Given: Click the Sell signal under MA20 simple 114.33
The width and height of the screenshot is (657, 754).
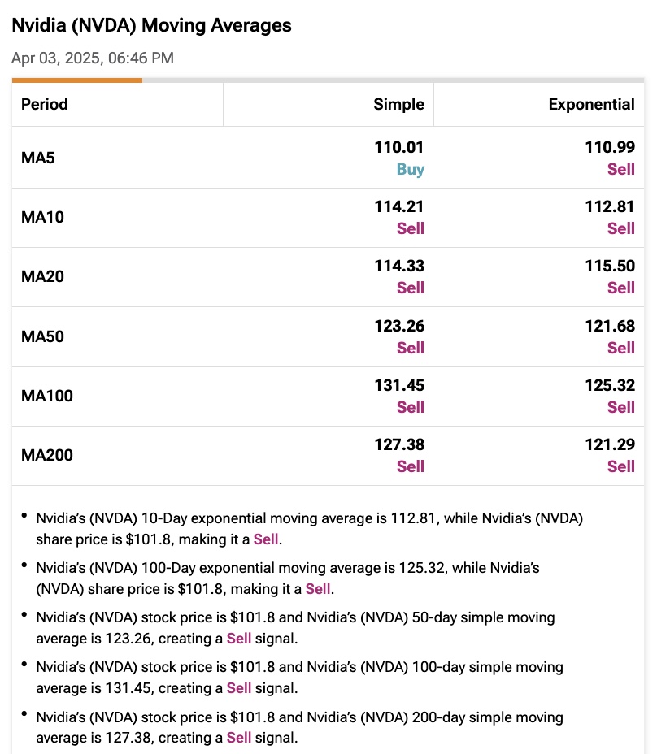Looking at the screenshot, I should pos(410,288).
